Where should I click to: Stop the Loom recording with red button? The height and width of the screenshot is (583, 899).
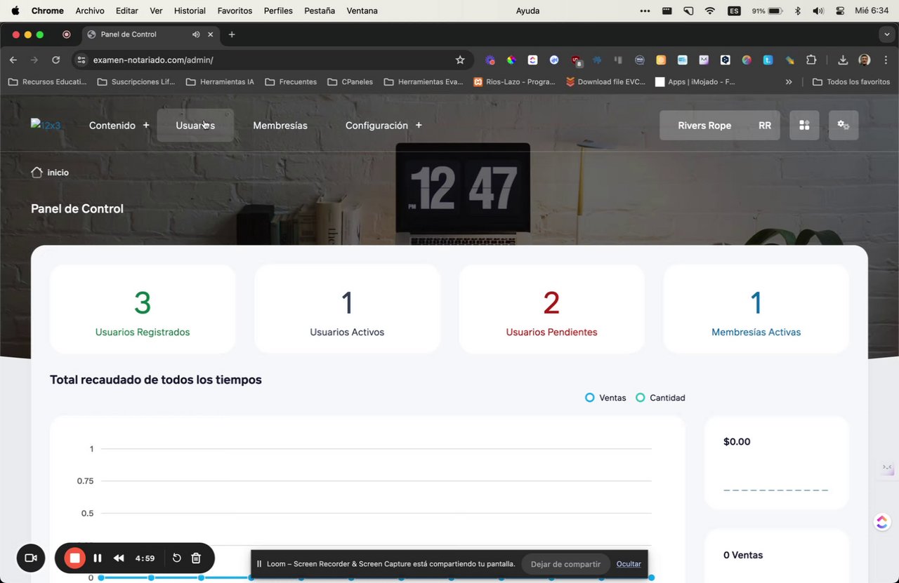74,558
